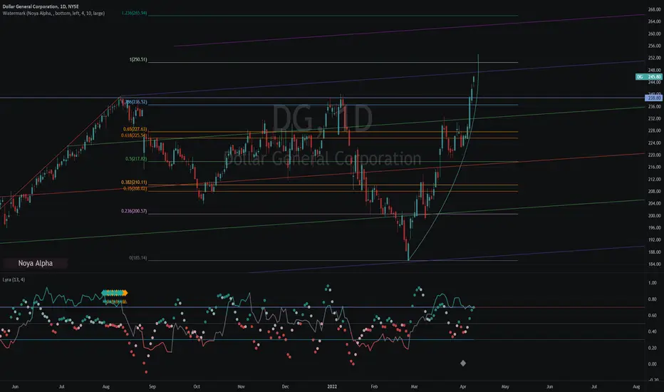
Task: Click the 220.00 price on the scale
Action: point(654,155)
